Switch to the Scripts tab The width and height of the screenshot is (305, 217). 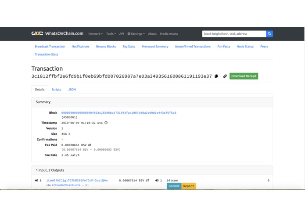click(x=56, y=89)
